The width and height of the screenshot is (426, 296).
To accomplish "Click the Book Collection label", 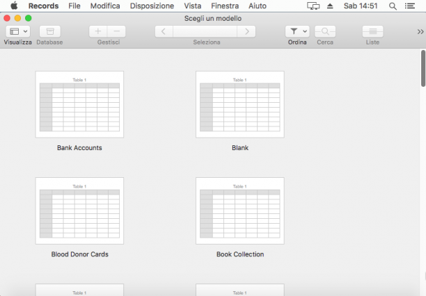I will click(240, 254).
